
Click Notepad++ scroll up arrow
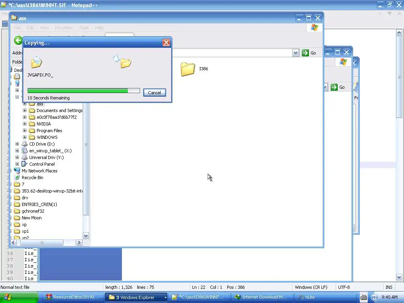pyautogui.click(x=399, y=32)
